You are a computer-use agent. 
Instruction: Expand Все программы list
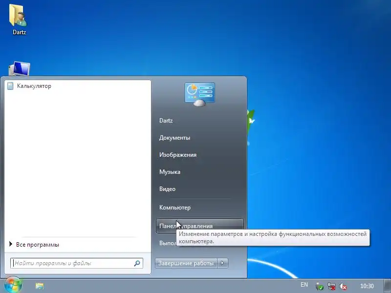click(78, 245)
